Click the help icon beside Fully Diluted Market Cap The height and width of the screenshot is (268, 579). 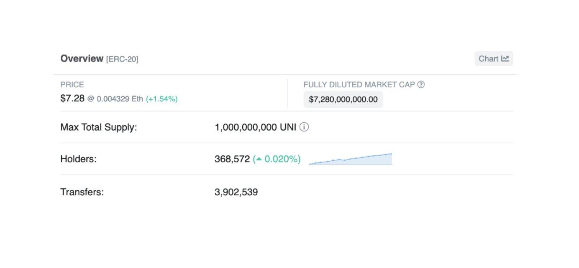coord(421,84)
